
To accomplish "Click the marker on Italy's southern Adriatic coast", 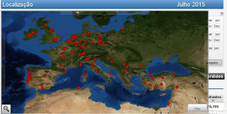I will pyautogui.click(x=110, y=74).
